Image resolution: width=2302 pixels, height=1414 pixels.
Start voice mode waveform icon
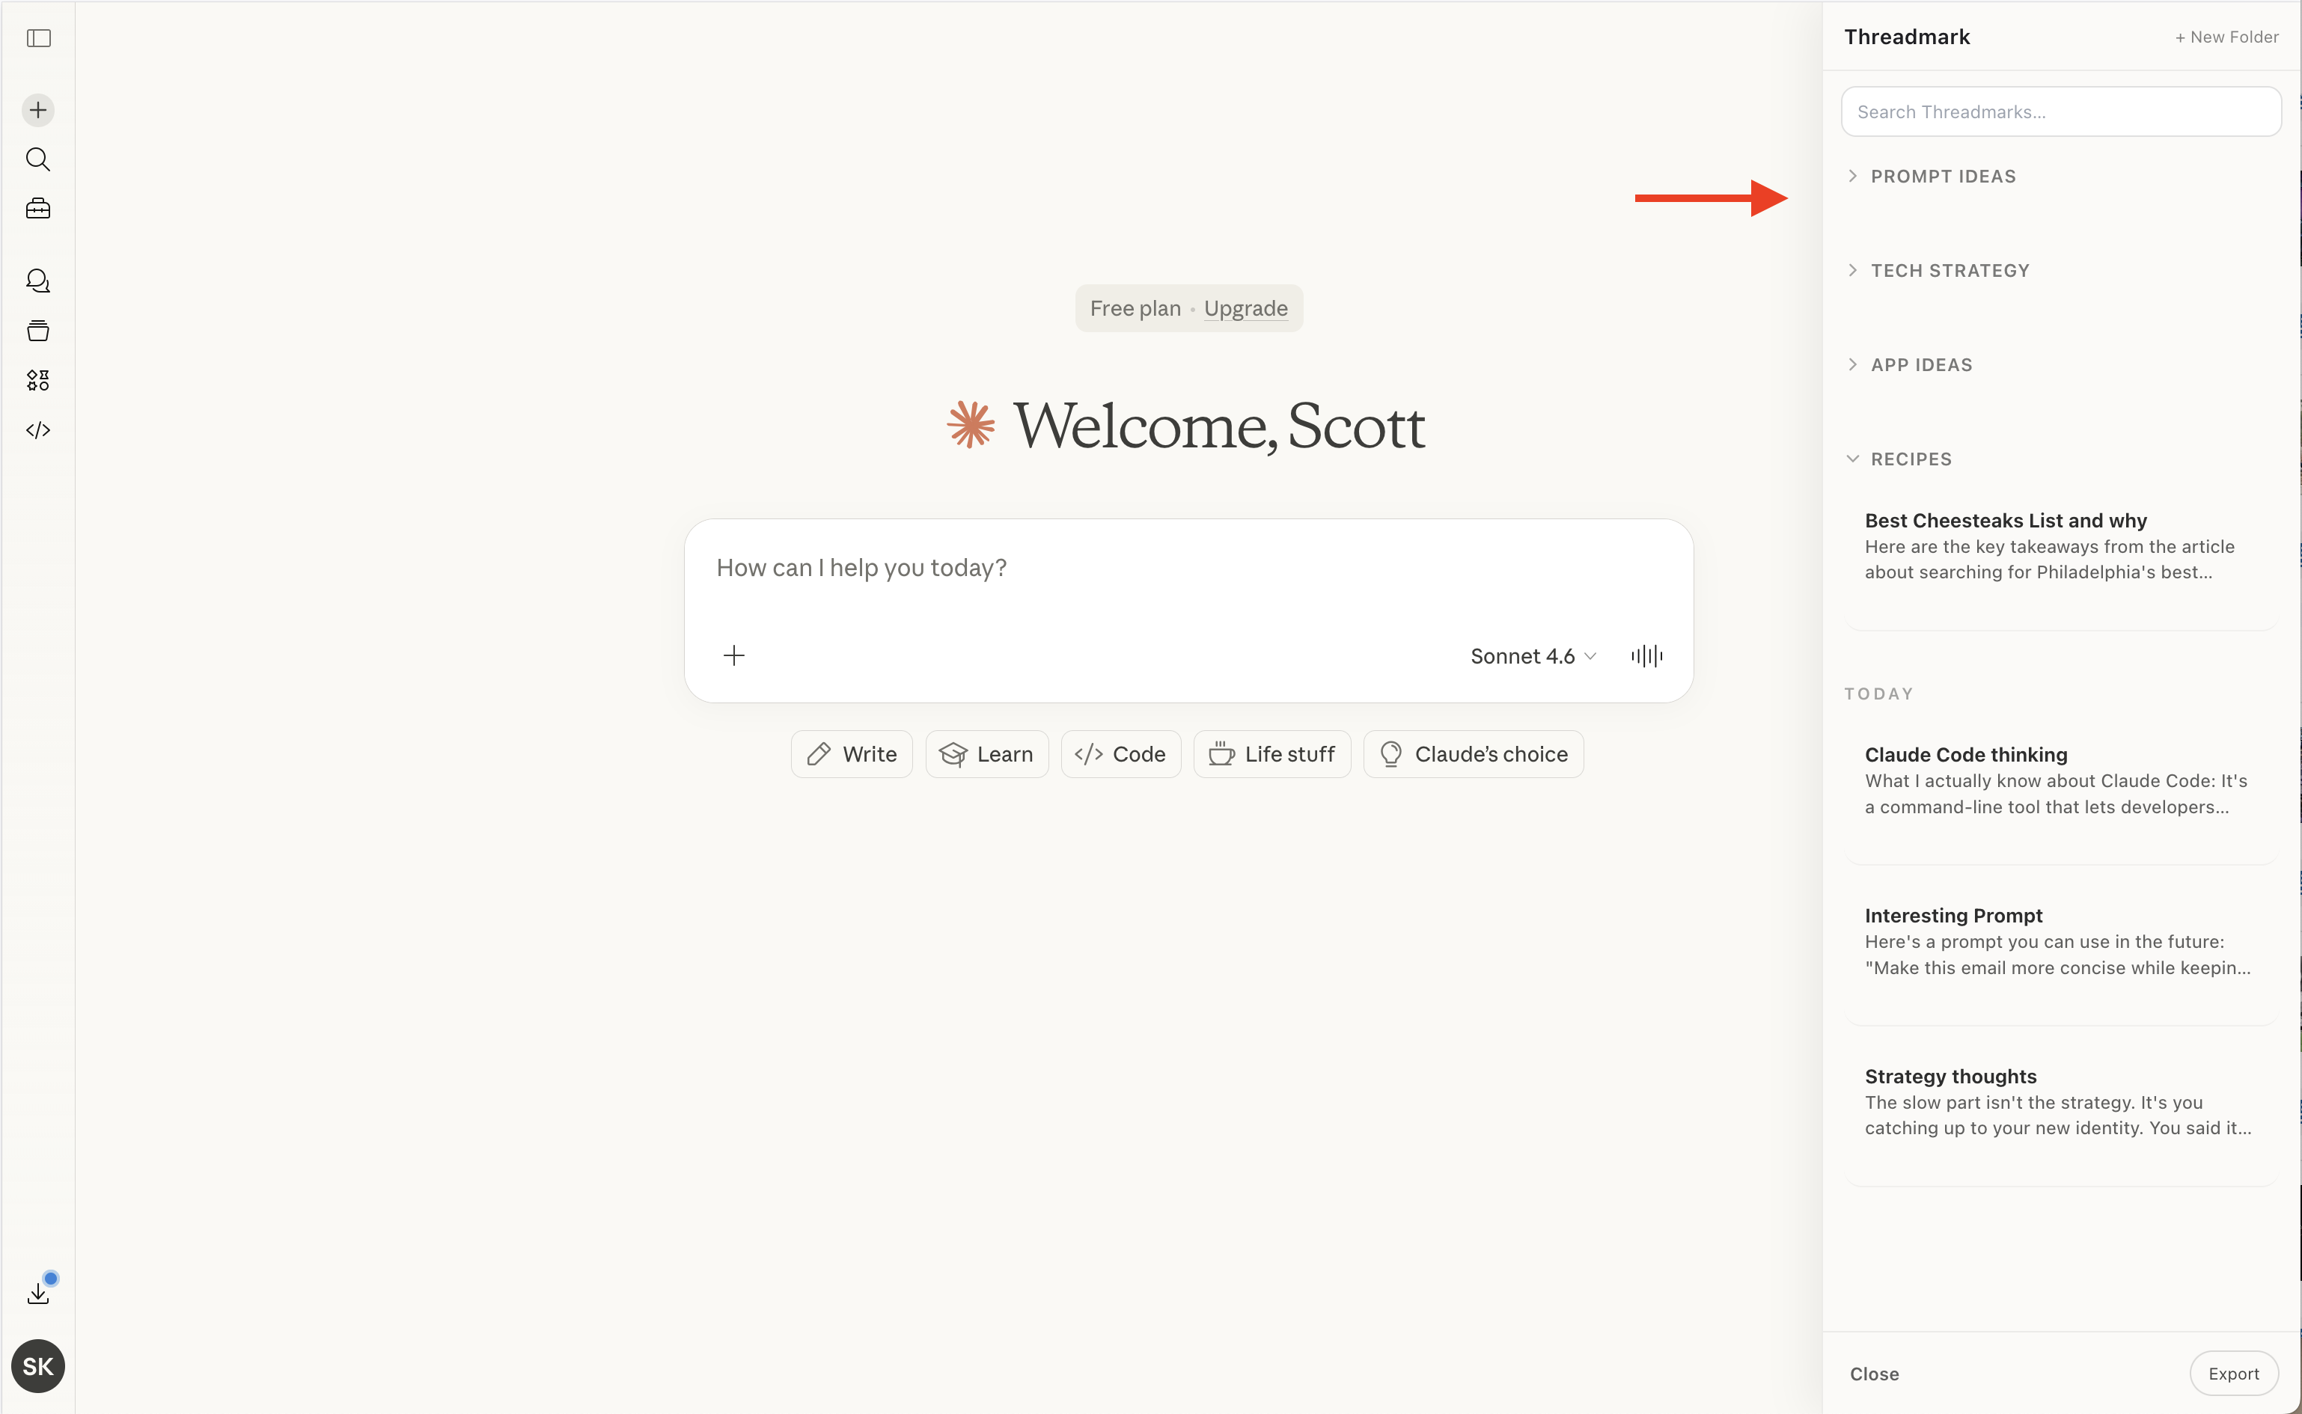pos(1646,655)
